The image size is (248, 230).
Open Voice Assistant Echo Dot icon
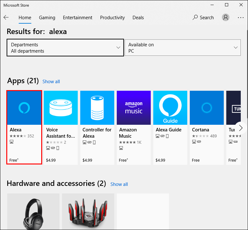[61, 108]
